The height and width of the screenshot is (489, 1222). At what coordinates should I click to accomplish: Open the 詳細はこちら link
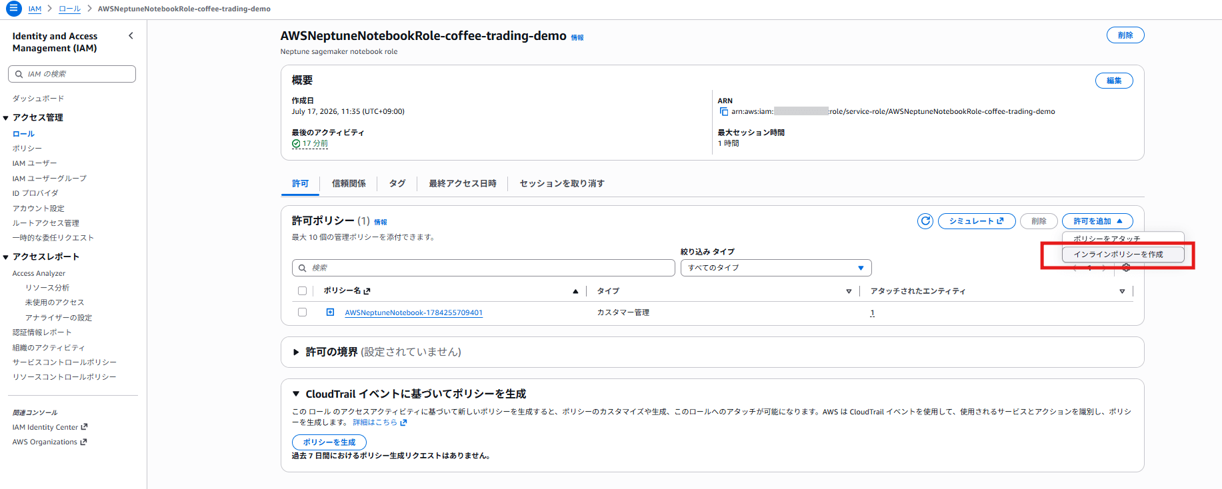click(379, 422)
